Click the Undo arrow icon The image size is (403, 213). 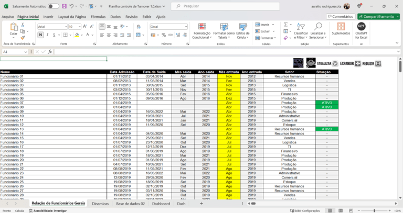pos(72,6)
